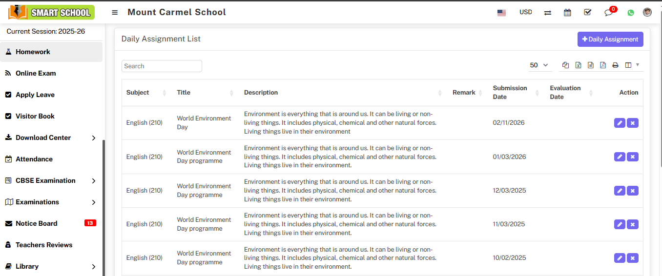Switch session using the arrows icon

tap(547, 13)
